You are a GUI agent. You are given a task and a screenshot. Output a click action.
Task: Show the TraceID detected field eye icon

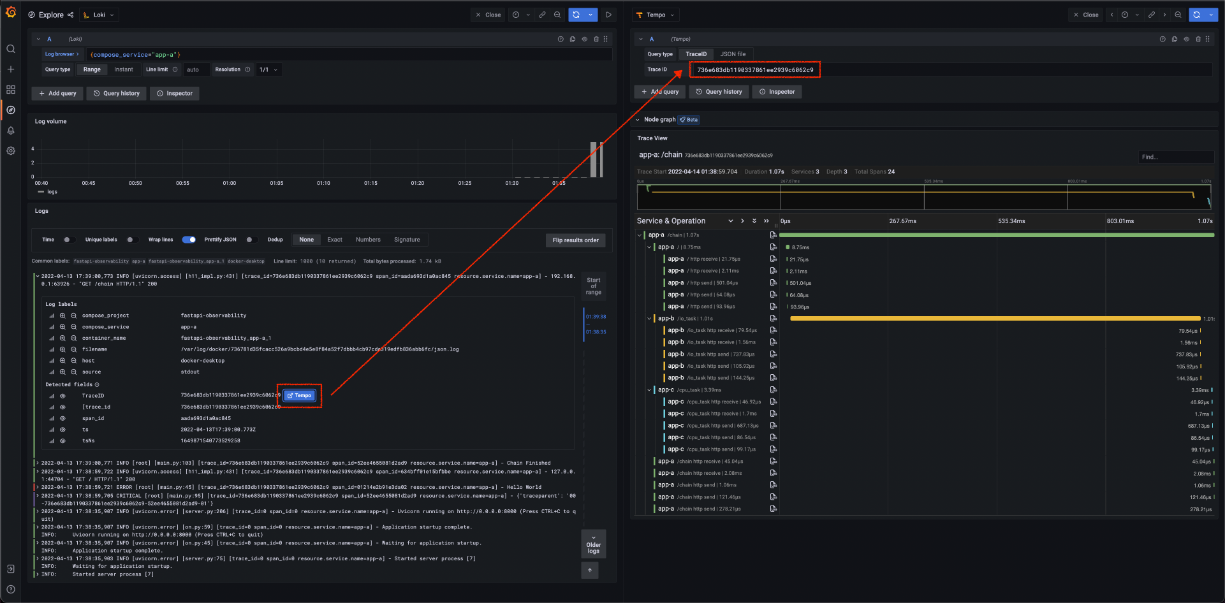pos(62,396)
